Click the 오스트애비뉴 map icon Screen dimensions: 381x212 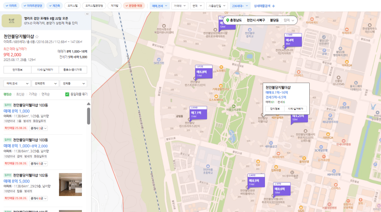(x=217, y=96)
